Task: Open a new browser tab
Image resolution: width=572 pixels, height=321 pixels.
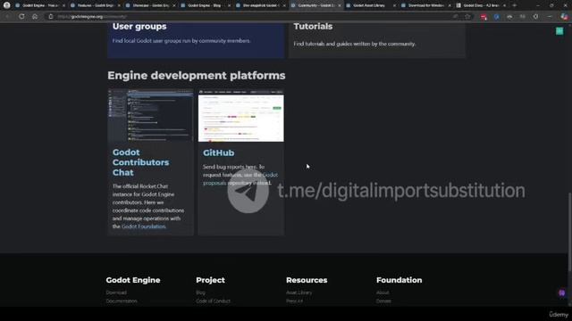Action: click(515, 5)
